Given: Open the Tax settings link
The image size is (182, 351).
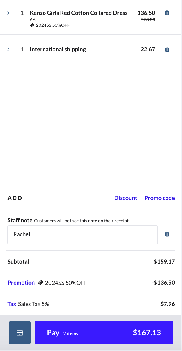Looking at the screenshot, I should tap(12, 304).
